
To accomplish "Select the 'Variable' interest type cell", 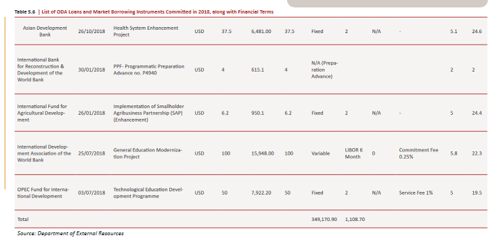I will (x=320, y=153).
